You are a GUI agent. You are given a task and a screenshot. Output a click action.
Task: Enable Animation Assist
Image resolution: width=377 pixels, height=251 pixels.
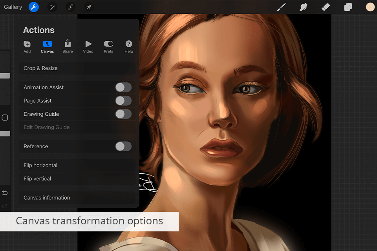(123, 87)
